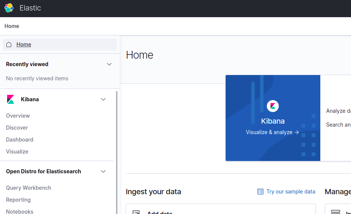Open Dashboard in Kibana menu
351x214 pixels.
pos(20,140)
